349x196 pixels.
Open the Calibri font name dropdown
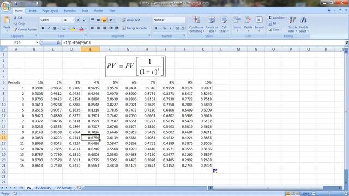pyautogui.click(x=61, y=20)
